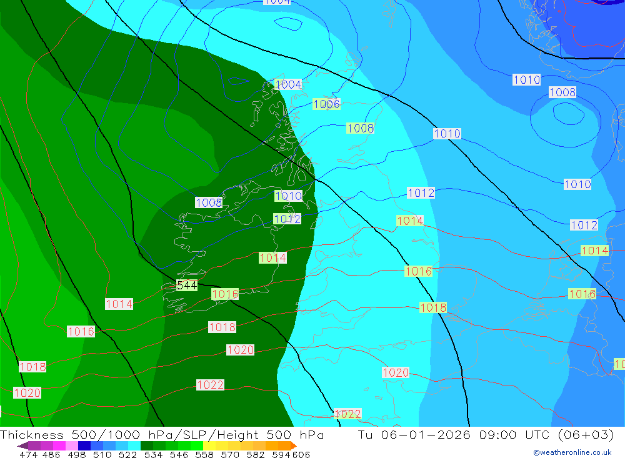Click the 1008 label on green background
625x458 pixels.
361,128
